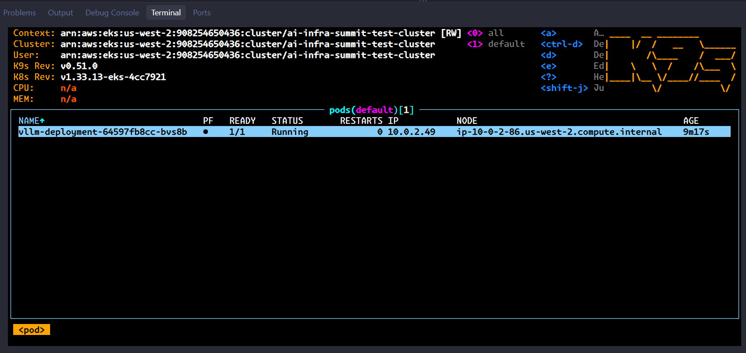Select the Terminal tab
Image resolution: width=746 pixels, height=353 pixels.
[166, 13]
